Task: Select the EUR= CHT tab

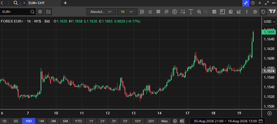Action: [x=44, y=3]
